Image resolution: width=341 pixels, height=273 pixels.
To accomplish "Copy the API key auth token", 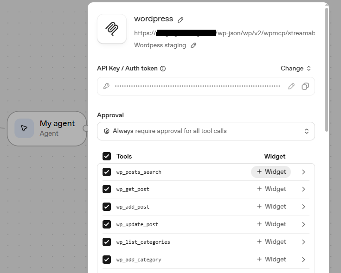I will point(305,86).
